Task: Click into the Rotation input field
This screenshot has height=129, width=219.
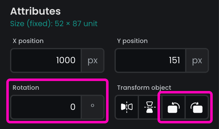Action: point(46,107)
